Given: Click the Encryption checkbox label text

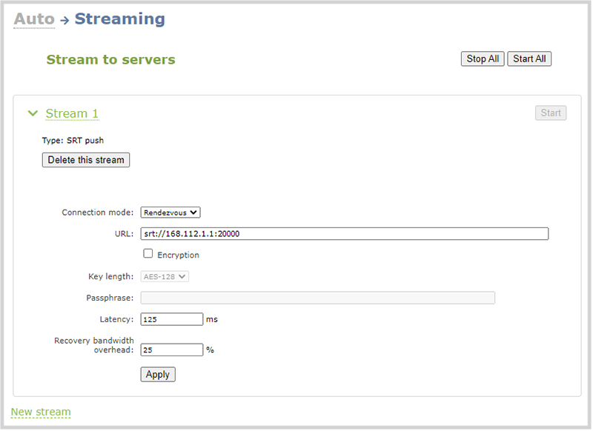Looking at the screenshot, I should (178, 255).
